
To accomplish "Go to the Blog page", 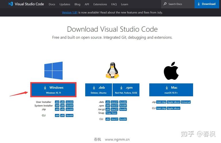I will pos(77,4).
